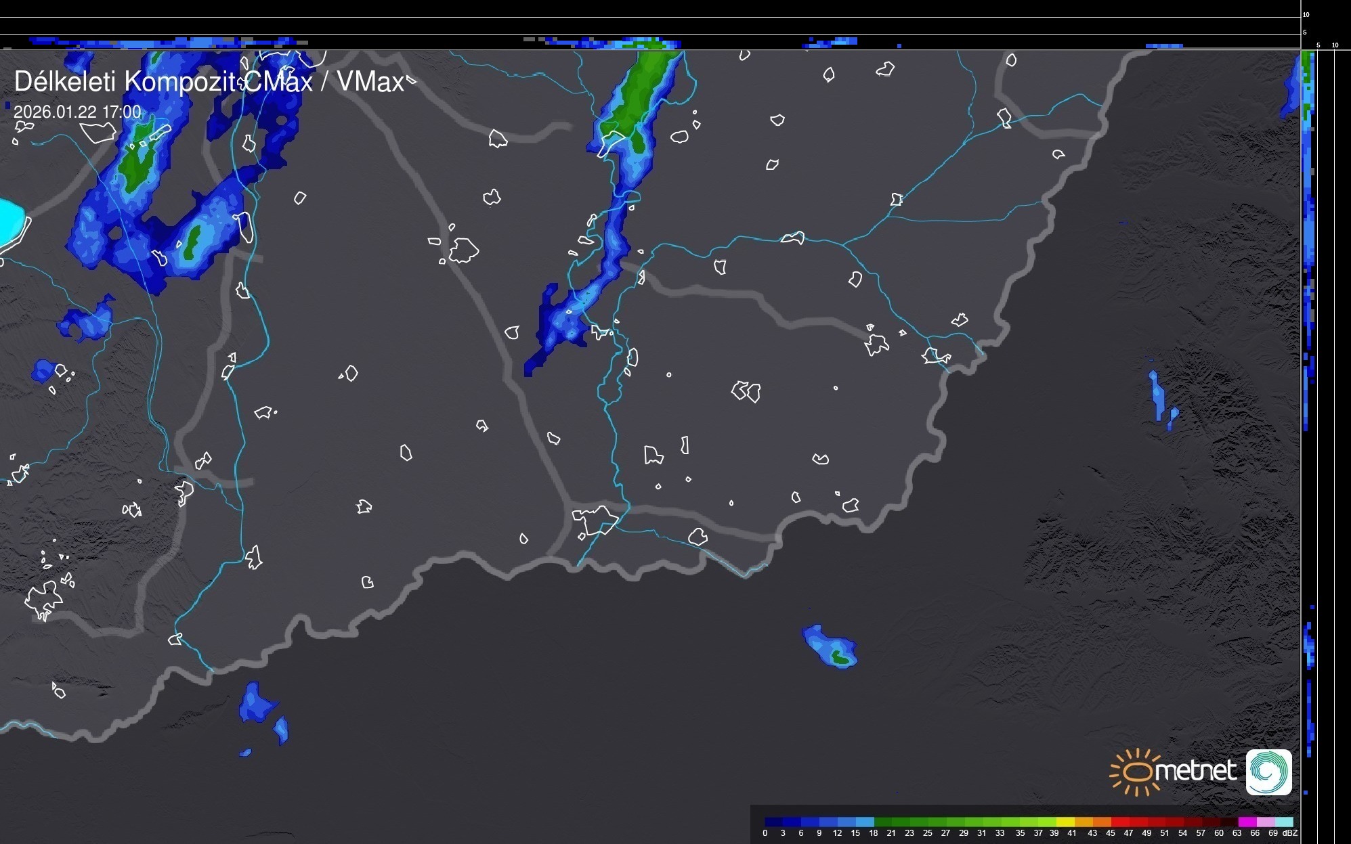Click the light cyan 69 dBZ legend swatch

click(1283, 822)
